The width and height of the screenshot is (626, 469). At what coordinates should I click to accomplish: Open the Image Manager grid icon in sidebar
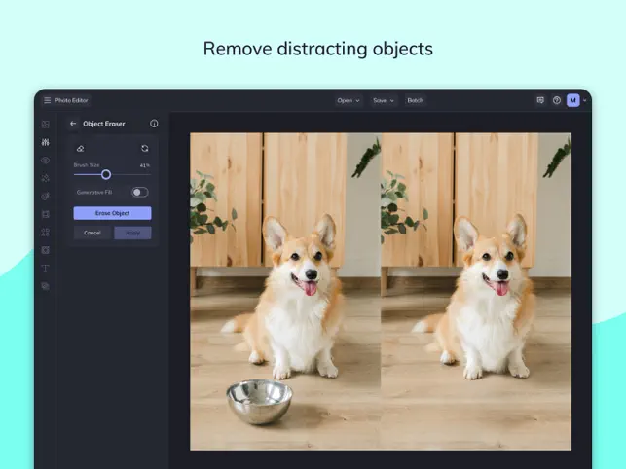[x=46, y=125]
